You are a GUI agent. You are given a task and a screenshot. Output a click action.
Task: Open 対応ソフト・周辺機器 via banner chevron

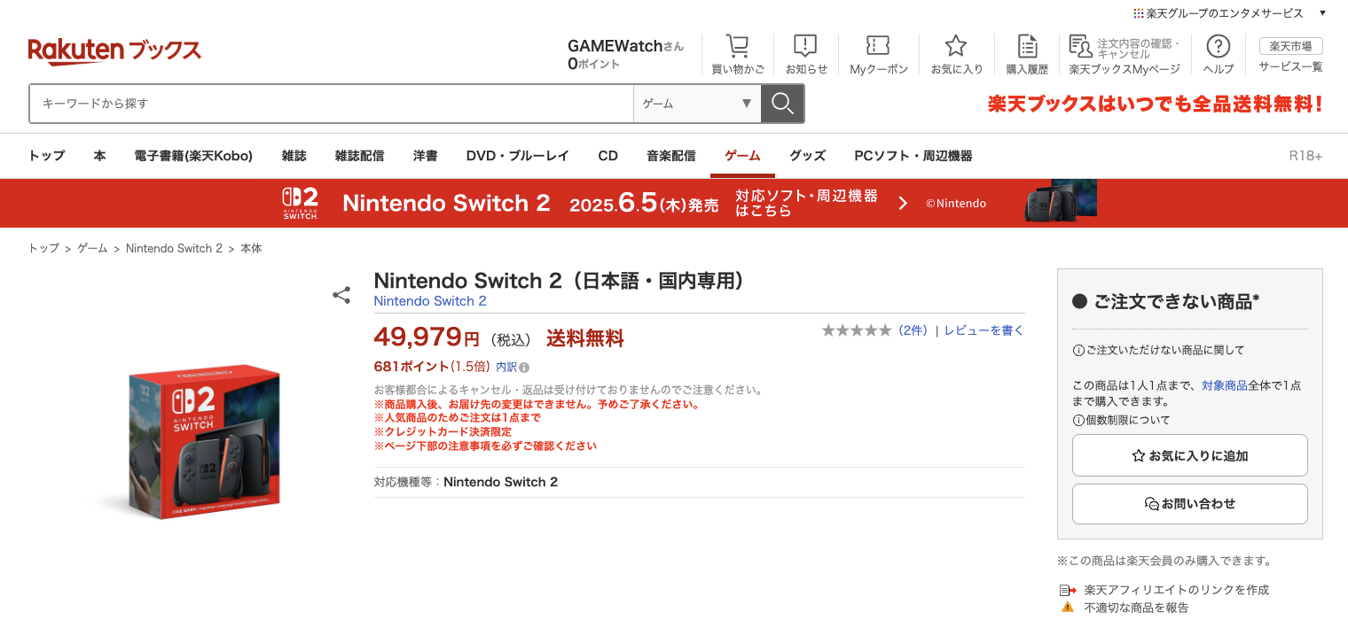(x=903, y=203)
